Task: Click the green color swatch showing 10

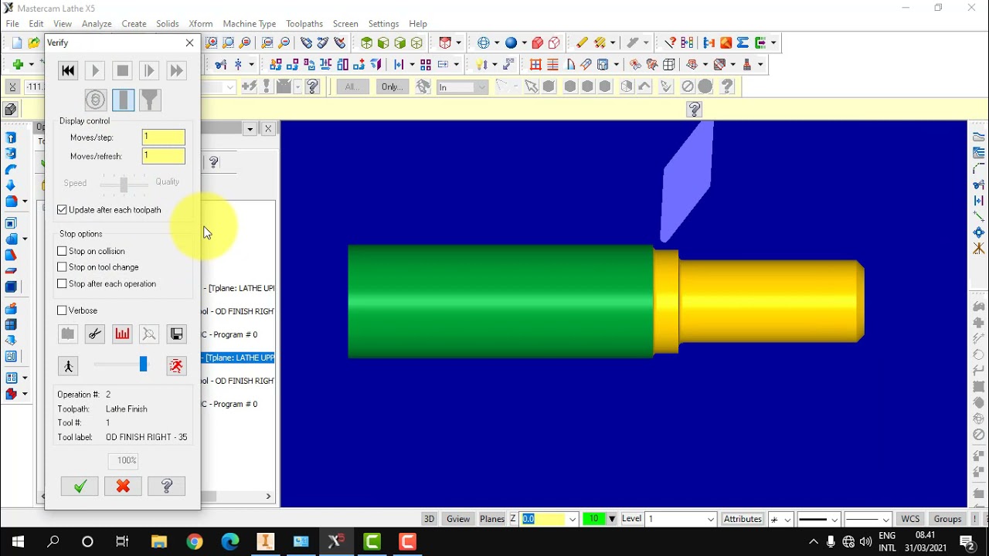Action: pos(593,519)
